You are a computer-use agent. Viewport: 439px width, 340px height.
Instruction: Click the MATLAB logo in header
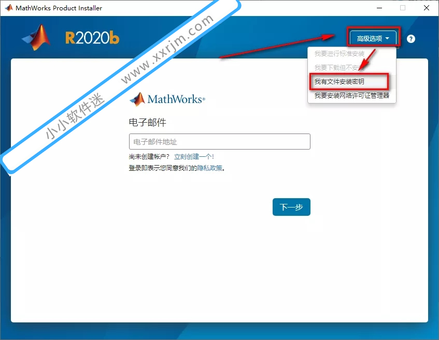36,37
